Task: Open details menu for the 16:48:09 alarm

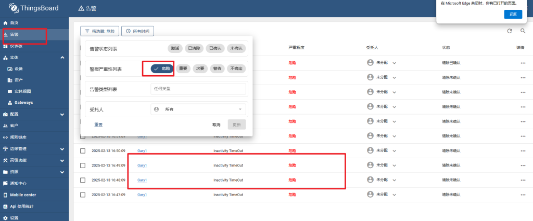Action: (x=523, y=181)
